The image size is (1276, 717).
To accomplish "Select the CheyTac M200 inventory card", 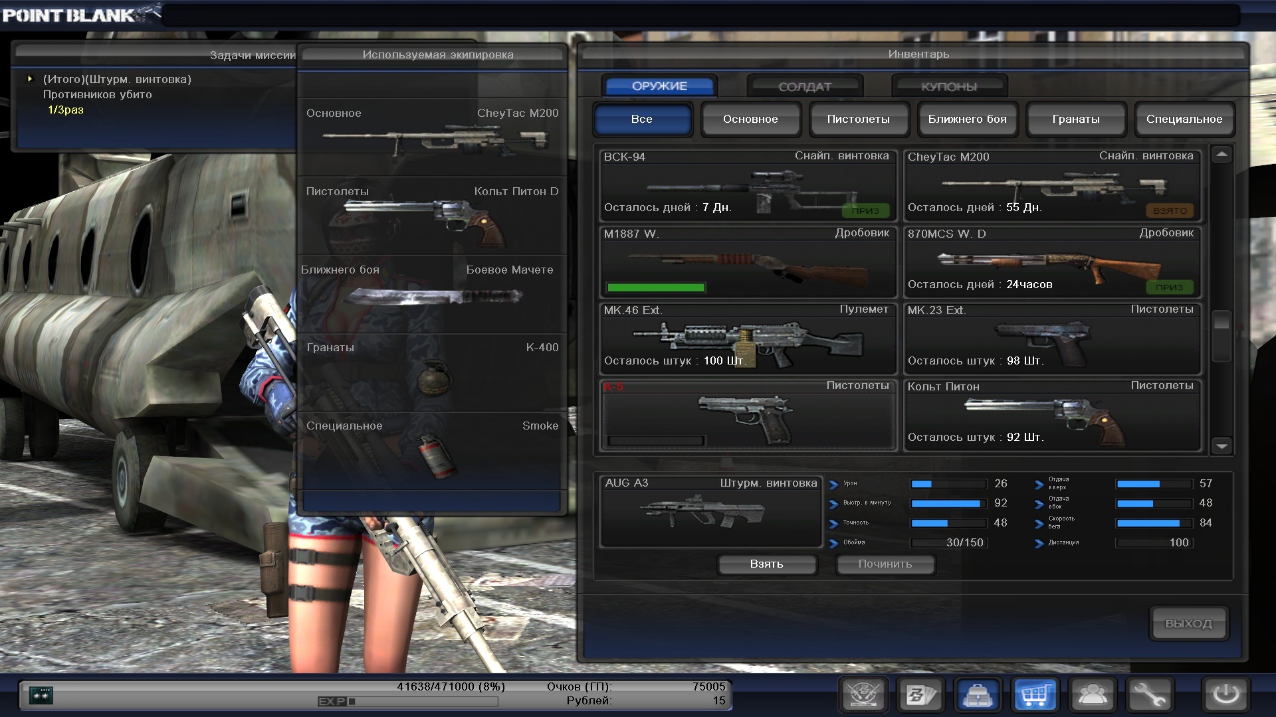I will pyautogui.click(x=1052, y=185).
